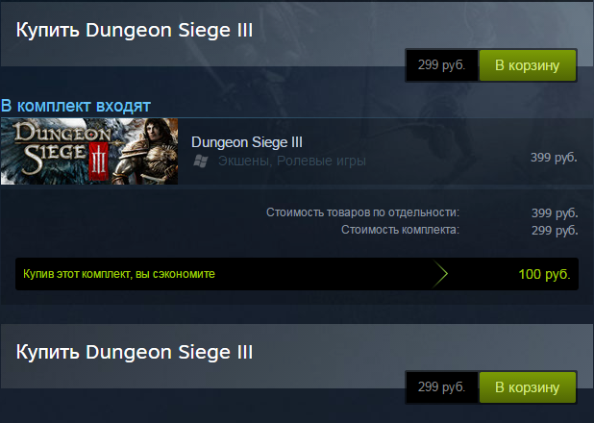Image resolution: width=594 pixels, height=423 pixels.
Task: Click 'Стоимость комплекта' label
Action: click(x=400, y=230)
